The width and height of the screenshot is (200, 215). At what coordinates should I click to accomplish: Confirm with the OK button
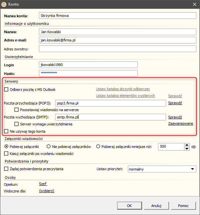[x=129, y=206]
